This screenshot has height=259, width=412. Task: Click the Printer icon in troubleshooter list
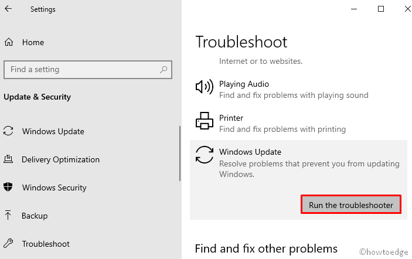click(x=204, y=121)
